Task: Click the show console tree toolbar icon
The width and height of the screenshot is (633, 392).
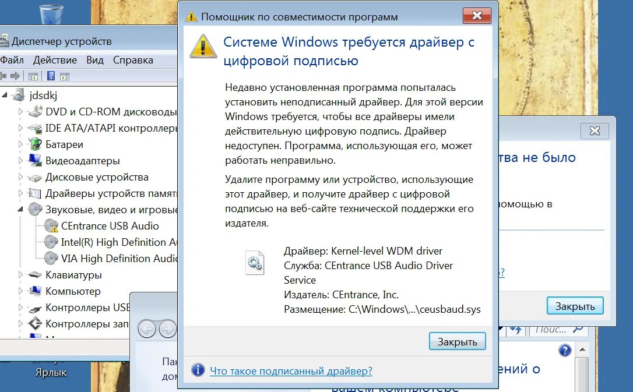Action: [33, 76]
